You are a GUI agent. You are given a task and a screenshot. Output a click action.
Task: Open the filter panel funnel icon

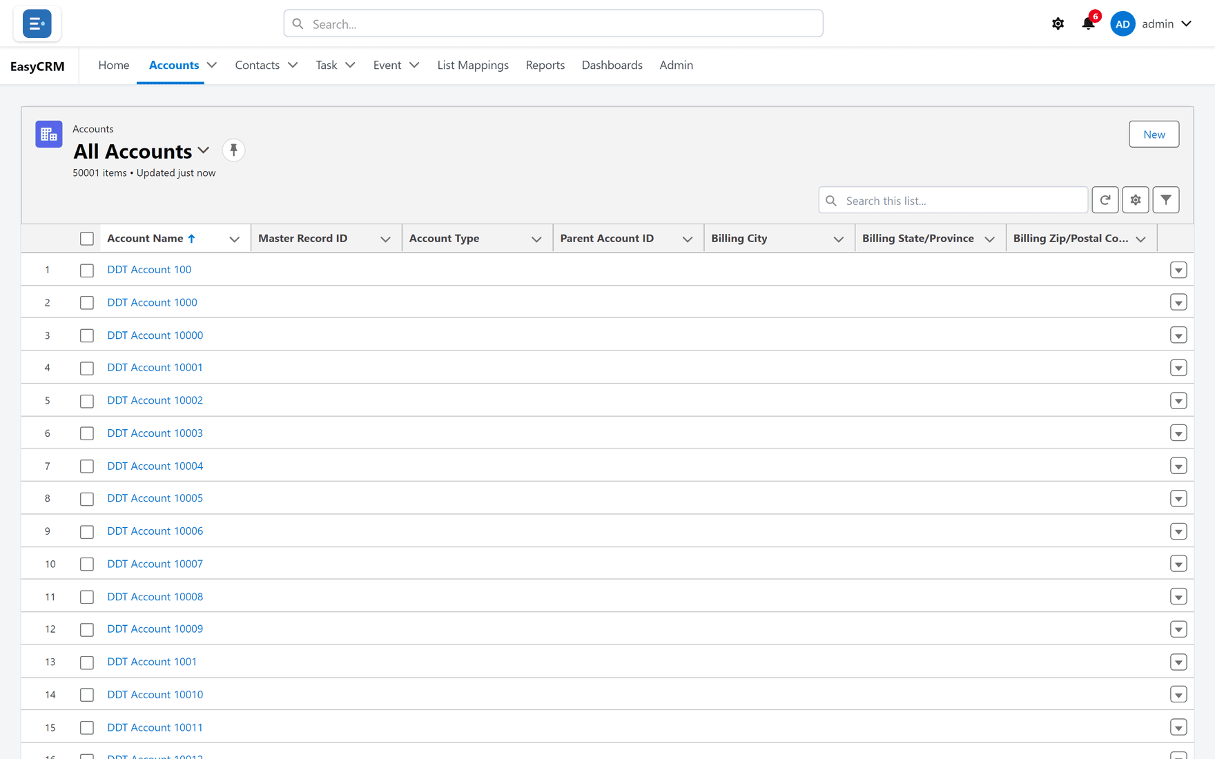[1165, 200]
